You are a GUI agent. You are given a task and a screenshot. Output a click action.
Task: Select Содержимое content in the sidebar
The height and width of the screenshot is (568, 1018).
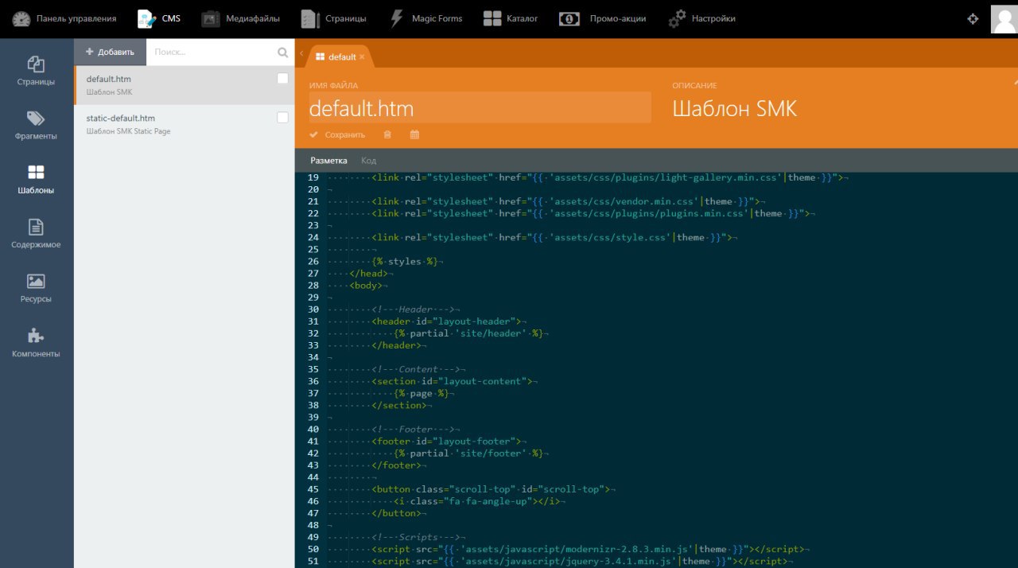click(x=37, y=234)
